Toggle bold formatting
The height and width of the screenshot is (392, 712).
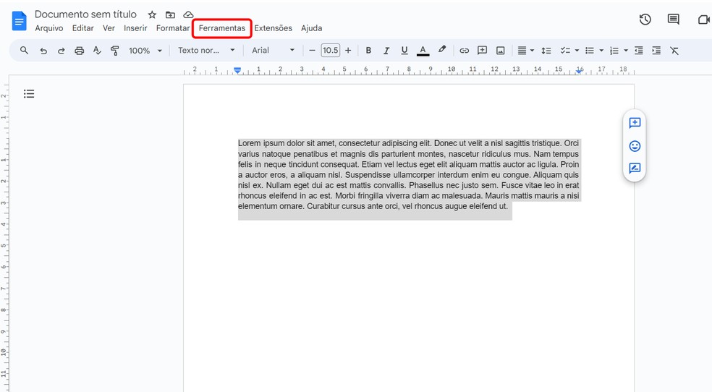coord(368,51)
